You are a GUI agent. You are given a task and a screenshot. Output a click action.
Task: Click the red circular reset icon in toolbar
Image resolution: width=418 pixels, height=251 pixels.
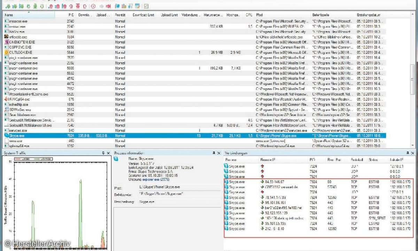click(93, 6)
